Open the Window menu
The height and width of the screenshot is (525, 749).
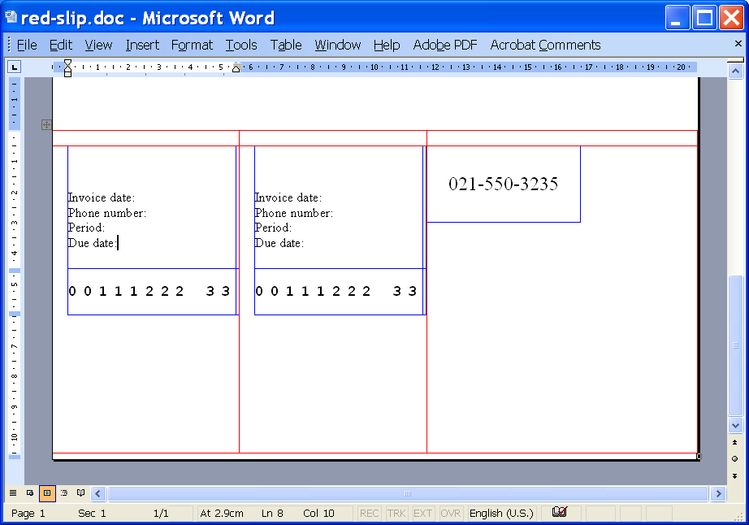338,45
